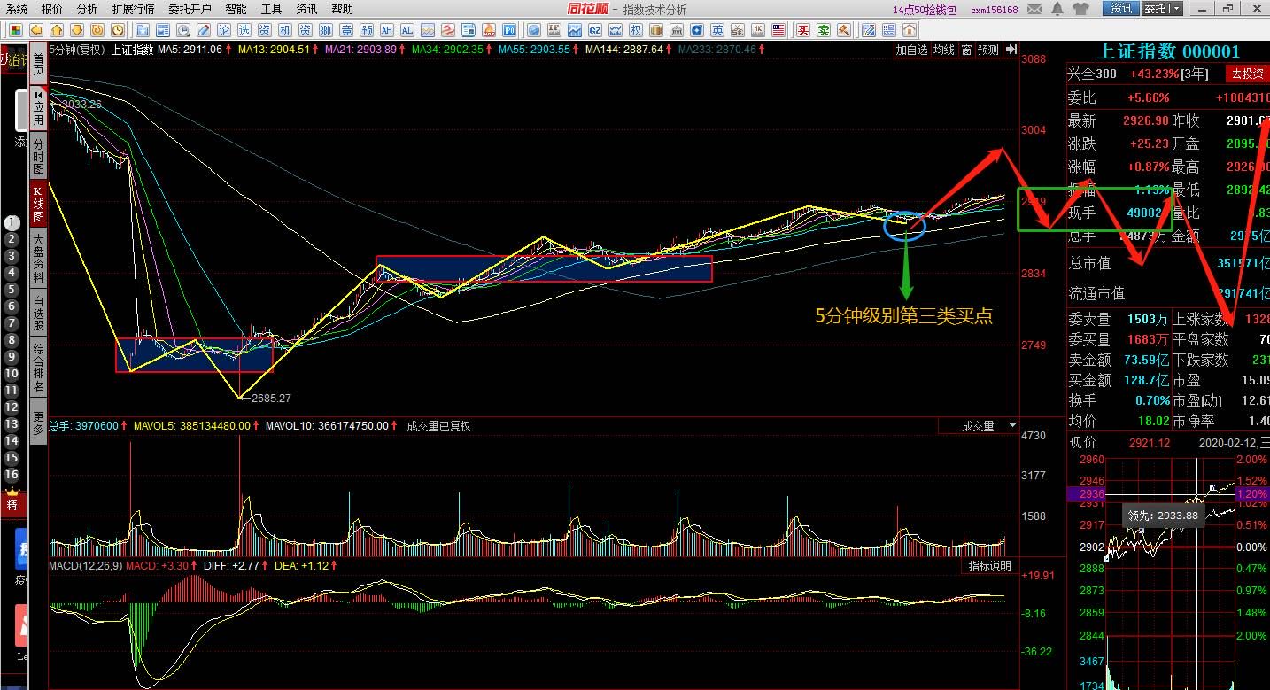Click the 指标说明 indicator description label
Viewport: 1270px width, 690px height.
tap(988, 566)
